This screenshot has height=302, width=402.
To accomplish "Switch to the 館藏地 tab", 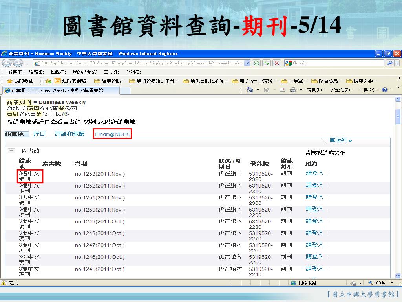I will click(x=15, y=134).
